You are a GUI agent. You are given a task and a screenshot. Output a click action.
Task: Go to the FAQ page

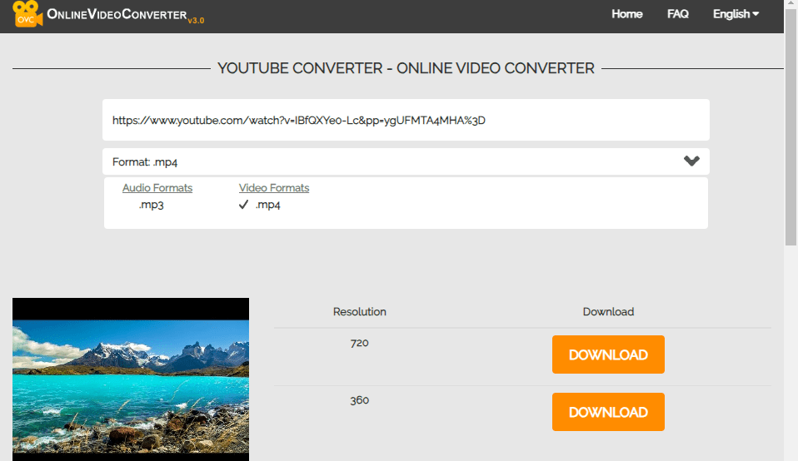(677, 14)
